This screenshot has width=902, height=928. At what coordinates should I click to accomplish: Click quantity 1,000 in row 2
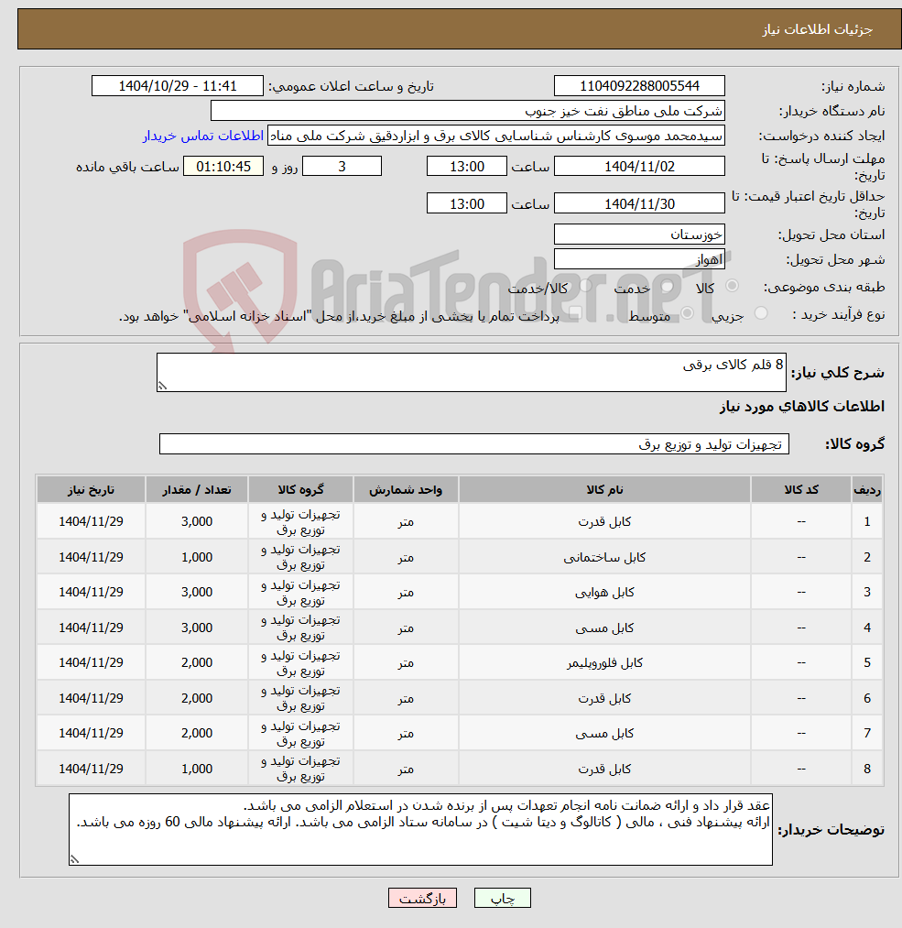[197, 557]
